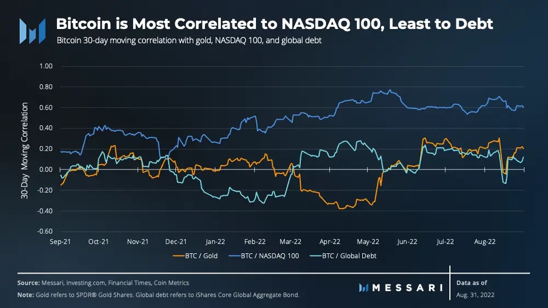The height and width of the screenshot is (308, 548).
Task: Click the Aug. 31, 2022 data date
Action: pos(475,295)
